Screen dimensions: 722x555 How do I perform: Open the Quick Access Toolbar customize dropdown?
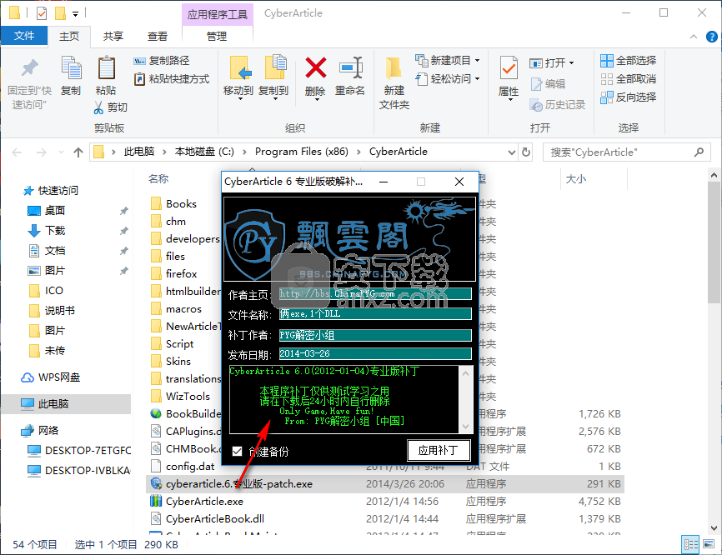click(x=75, y=14)
